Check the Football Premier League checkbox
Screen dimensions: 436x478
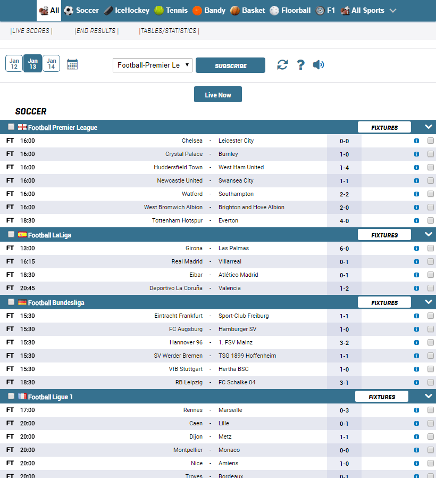pos(11,127)
